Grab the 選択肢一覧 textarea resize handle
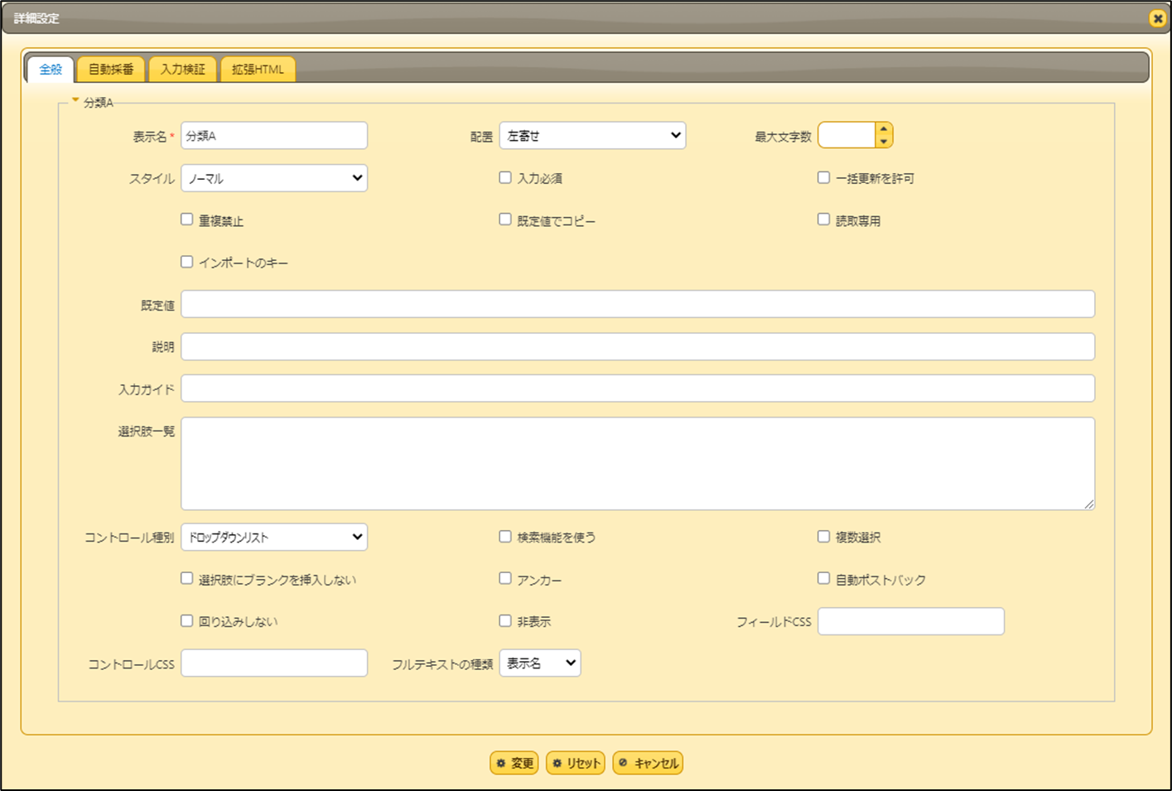The image size is (1172, 791). [1088, 504]
